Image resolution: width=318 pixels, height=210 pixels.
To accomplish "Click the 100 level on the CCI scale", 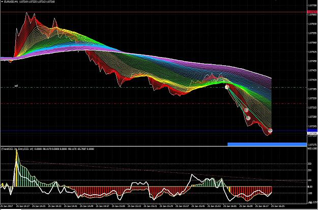I will 310,180.
